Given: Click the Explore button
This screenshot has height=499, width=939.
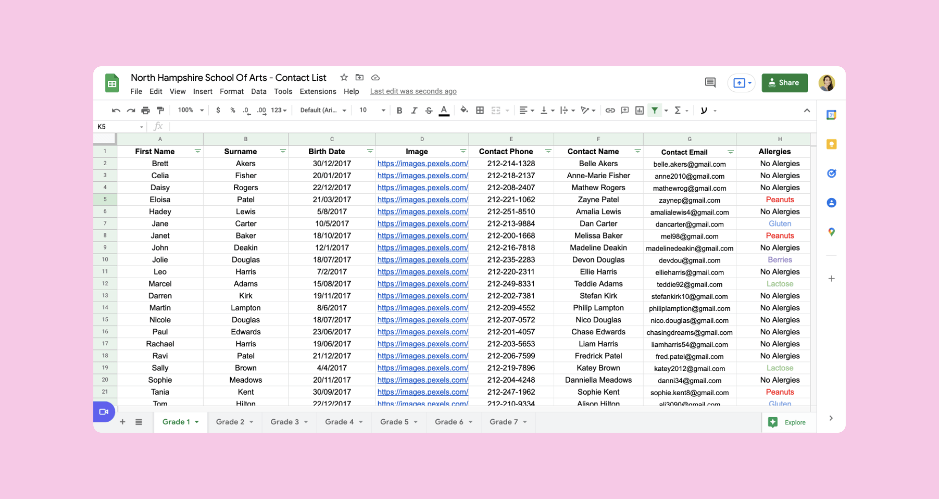Looking at the screenshot, I should [789, 422].
